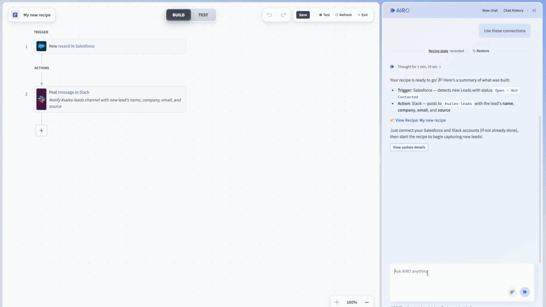Undo the last change

coord(270,15)
